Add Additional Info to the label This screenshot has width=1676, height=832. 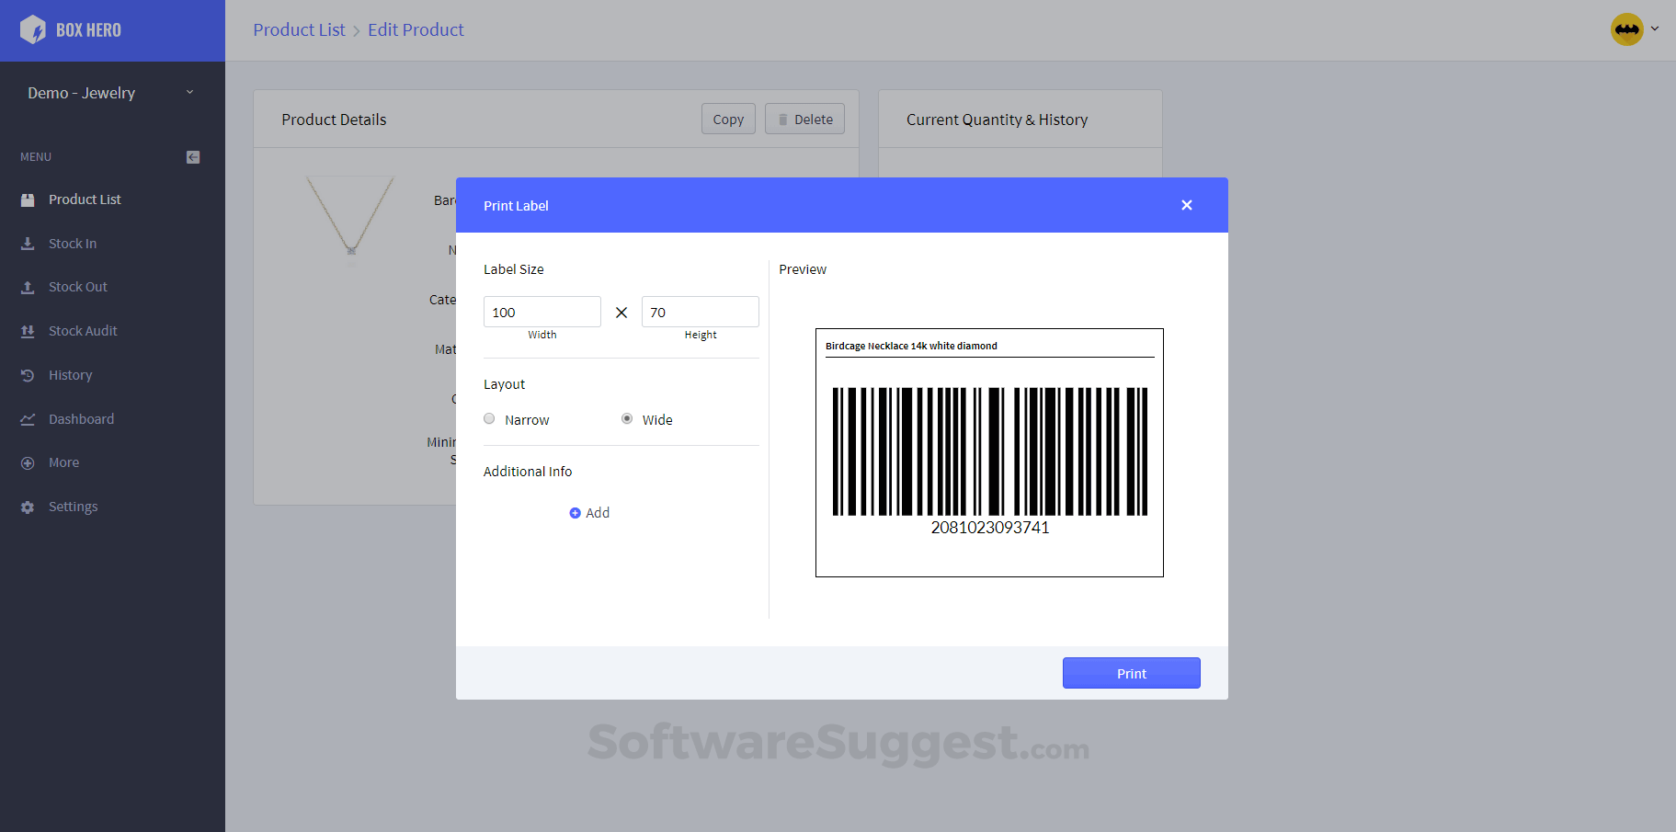tap(589, 512)
